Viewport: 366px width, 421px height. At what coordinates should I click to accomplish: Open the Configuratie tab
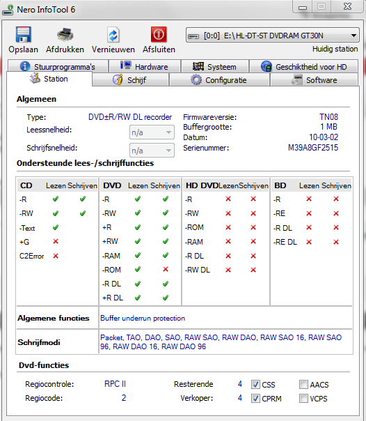219,79
